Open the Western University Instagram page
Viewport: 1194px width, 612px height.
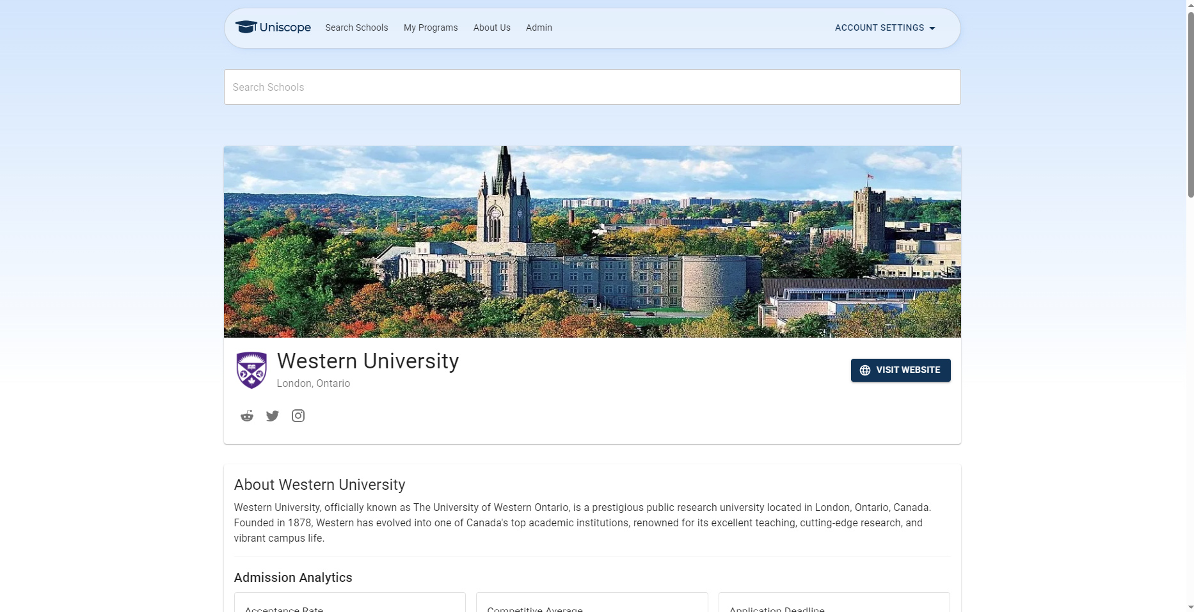click(x=298, y=416)
